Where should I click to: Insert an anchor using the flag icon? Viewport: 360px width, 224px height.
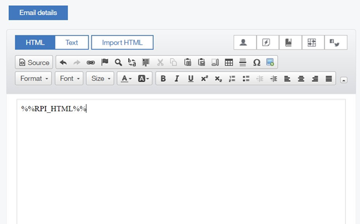(105, 62)
